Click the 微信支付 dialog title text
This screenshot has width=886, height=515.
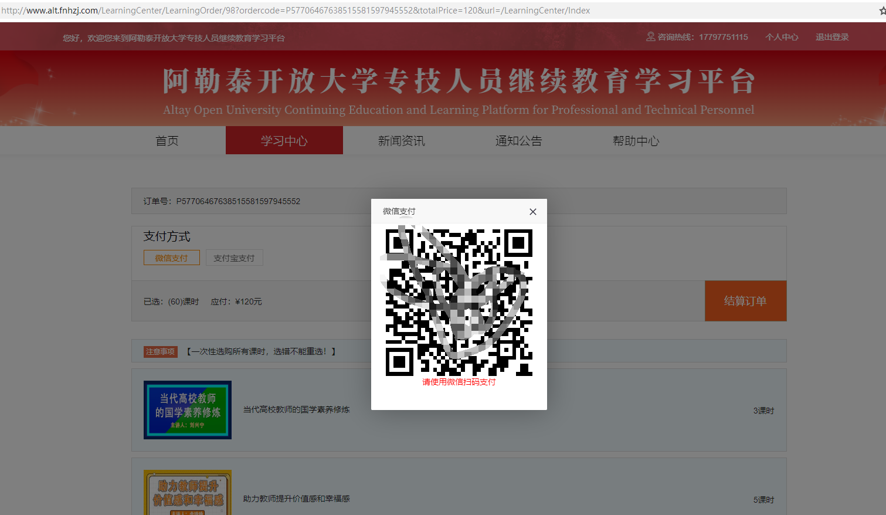click(x=399, y=211)
